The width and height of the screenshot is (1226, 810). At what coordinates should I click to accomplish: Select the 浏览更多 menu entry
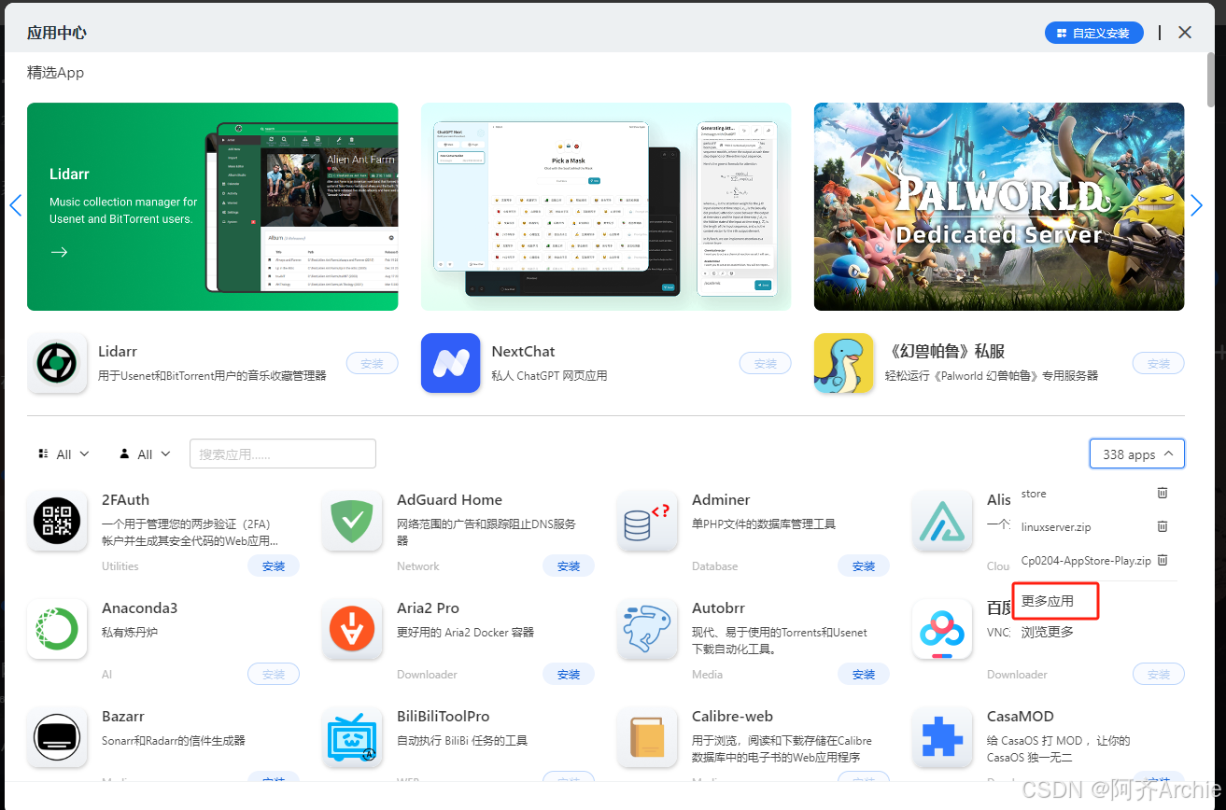(x=1048, y=632)
